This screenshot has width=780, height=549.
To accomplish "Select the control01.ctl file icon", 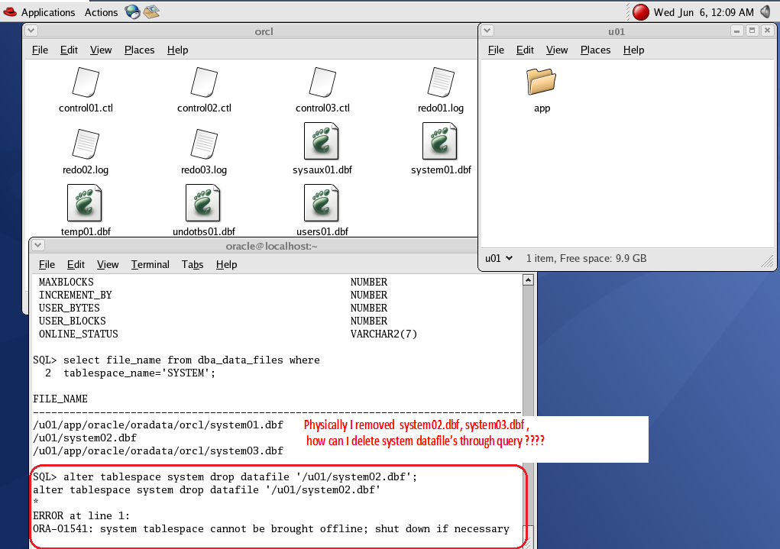I will click(85, 82).
